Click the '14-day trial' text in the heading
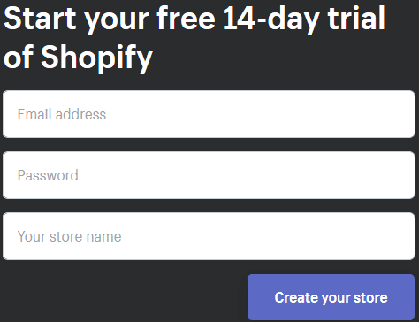The height and width of the screenshot is (322, 419). [x=304, y=19]
